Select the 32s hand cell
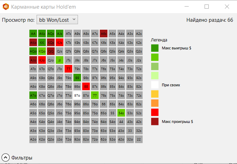The height and width of the screenshot is (164, 237). point(139,131)
